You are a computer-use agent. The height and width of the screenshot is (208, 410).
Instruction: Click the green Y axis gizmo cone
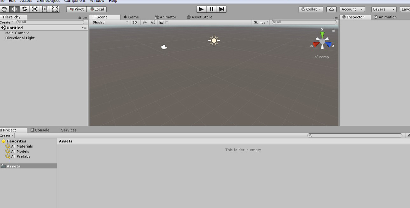322,35
